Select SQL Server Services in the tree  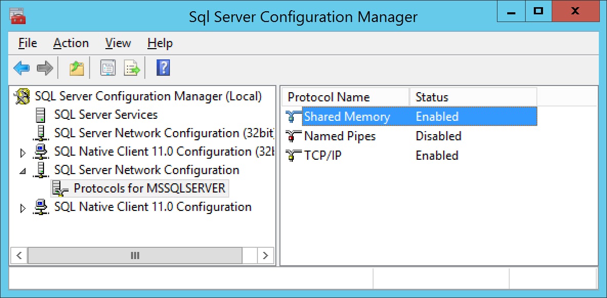pyautogui.click(x=105, y=115)
